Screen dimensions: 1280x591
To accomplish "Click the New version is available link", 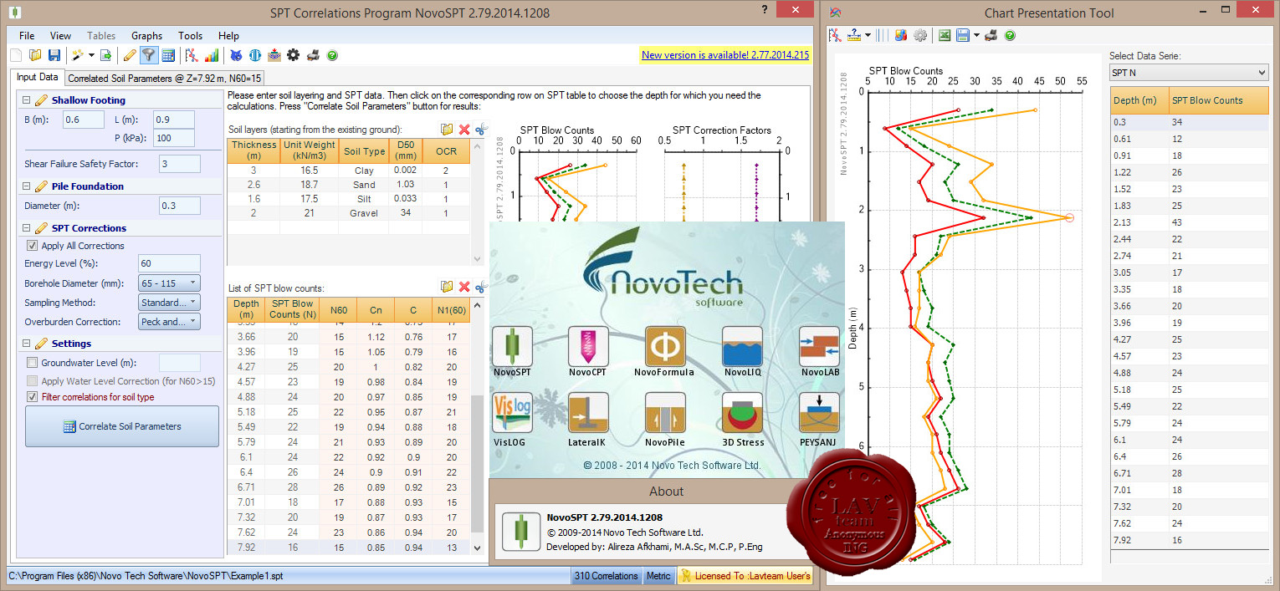I will pyautogui.click(x=725, y=55).
